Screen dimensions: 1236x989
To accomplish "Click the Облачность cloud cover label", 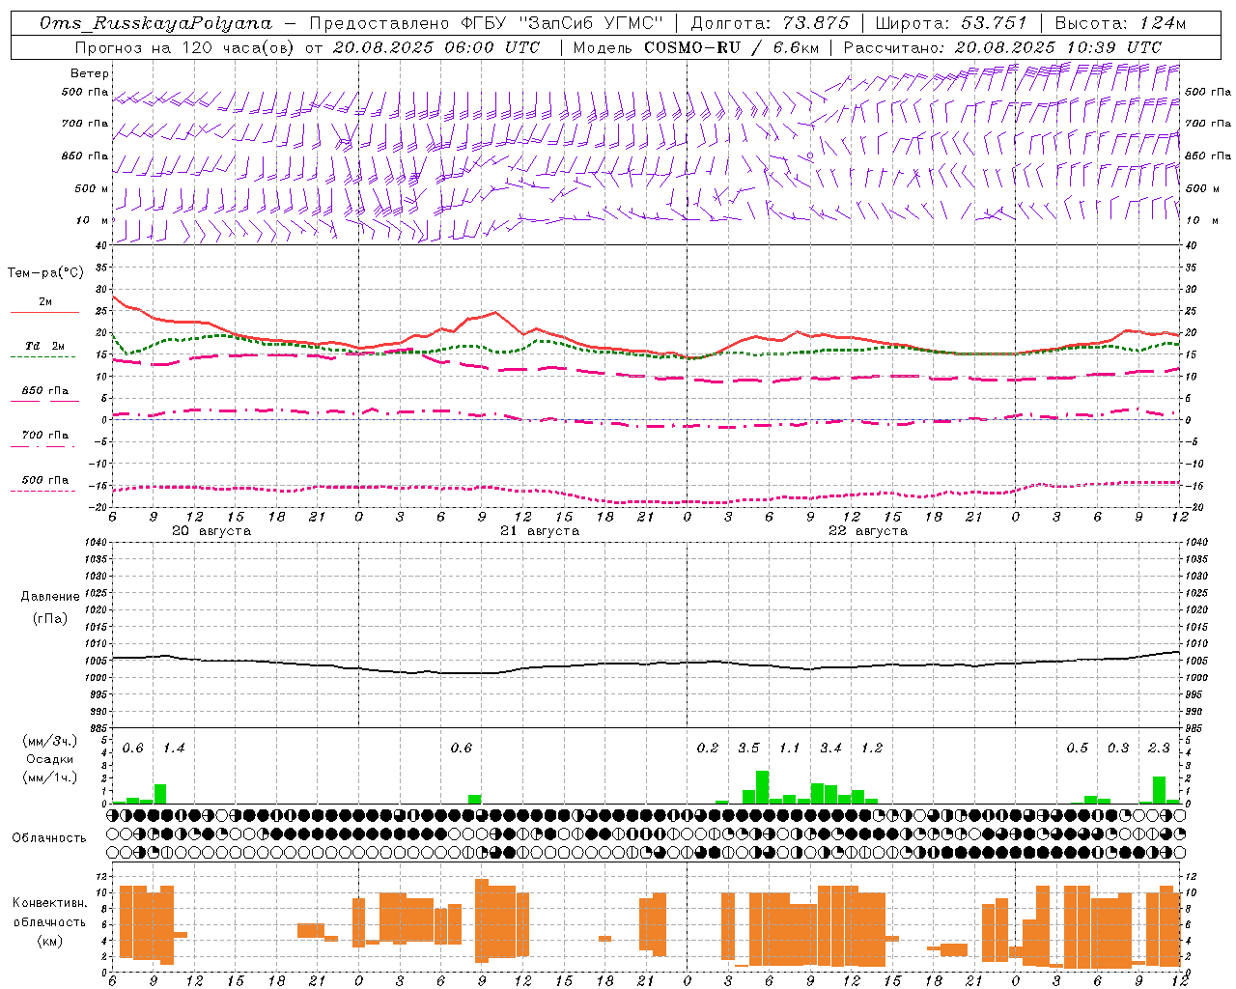I will pos(49,837).
